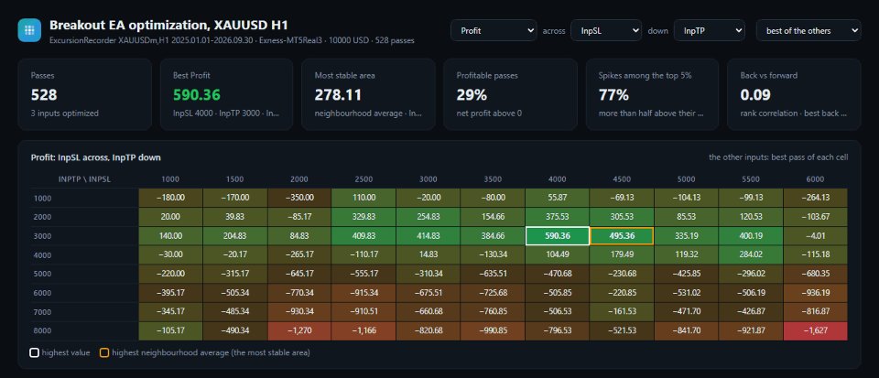Open the 'best of the others' dropdown
This screenshot has height=378, width=879.
coord(808,31)
